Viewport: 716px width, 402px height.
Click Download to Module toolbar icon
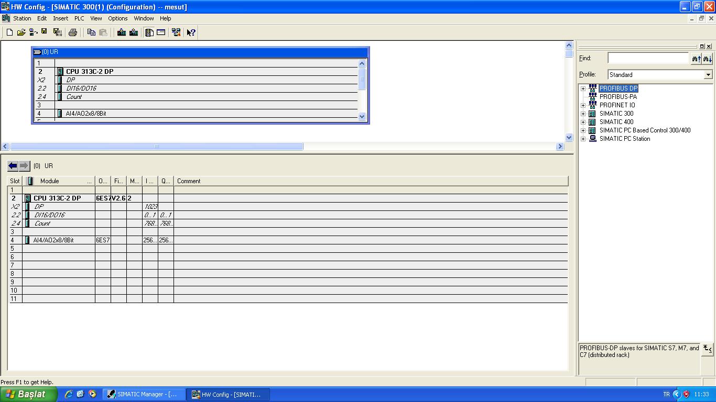(122, 32)
